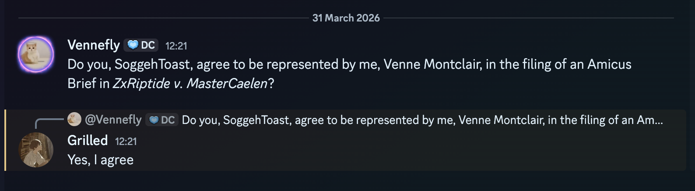
Task: Open the DC server tag beside Vennefly
Action: pos(141,45)
